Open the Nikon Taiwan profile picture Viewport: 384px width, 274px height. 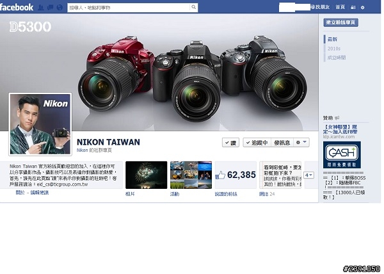click(40, 124)
